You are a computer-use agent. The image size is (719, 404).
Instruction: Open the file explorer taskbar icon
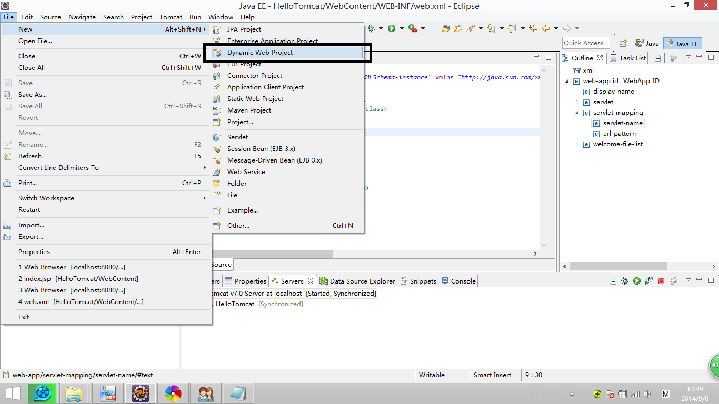(x=74, y=393)
